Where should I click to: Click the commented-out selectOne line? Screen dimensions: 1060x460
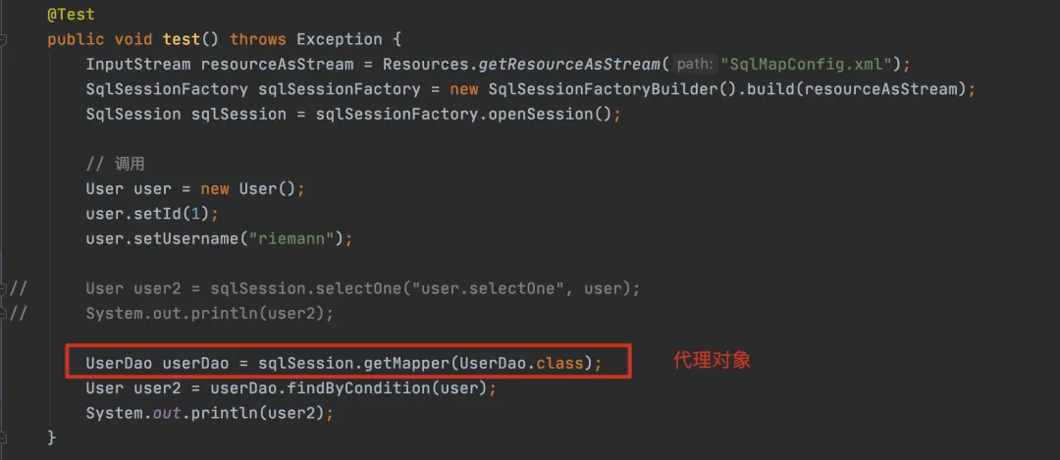click(x=362, y=288)
